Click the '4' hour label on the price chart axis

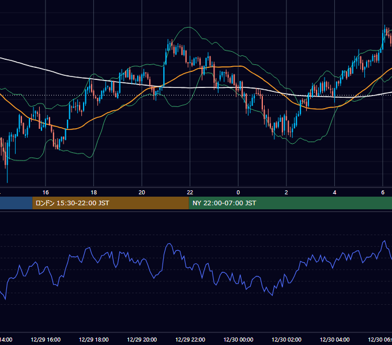coord(334,193)
